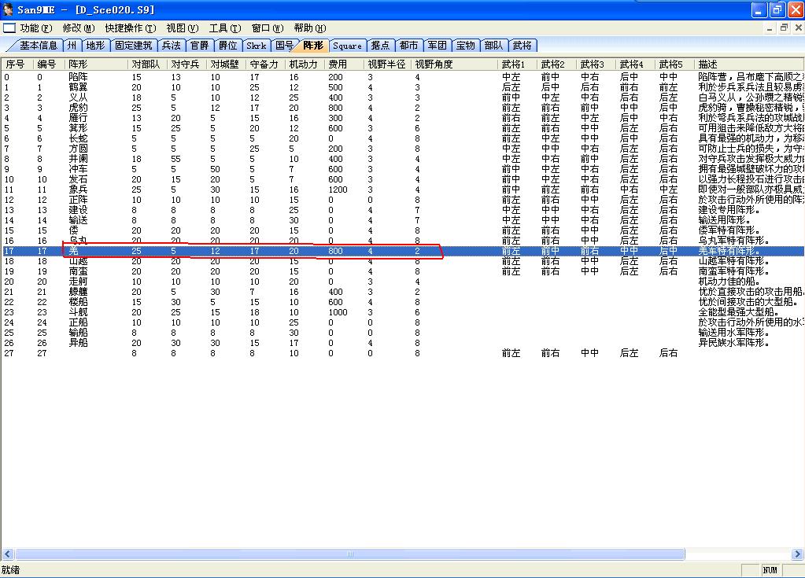Screen dimensions: 805x578
Task: Minimize the inner document window
Action: click(x=770, y=28)
